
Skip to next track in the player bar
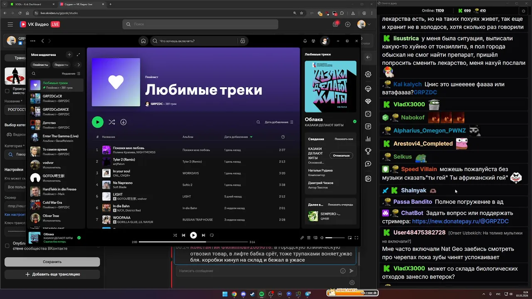pos(203,235)
